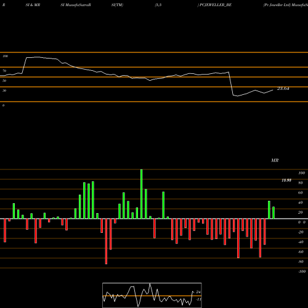Click the 30 label on the RSI axis
This screenshot has width=308, height=308.
[x=4, y=91]
